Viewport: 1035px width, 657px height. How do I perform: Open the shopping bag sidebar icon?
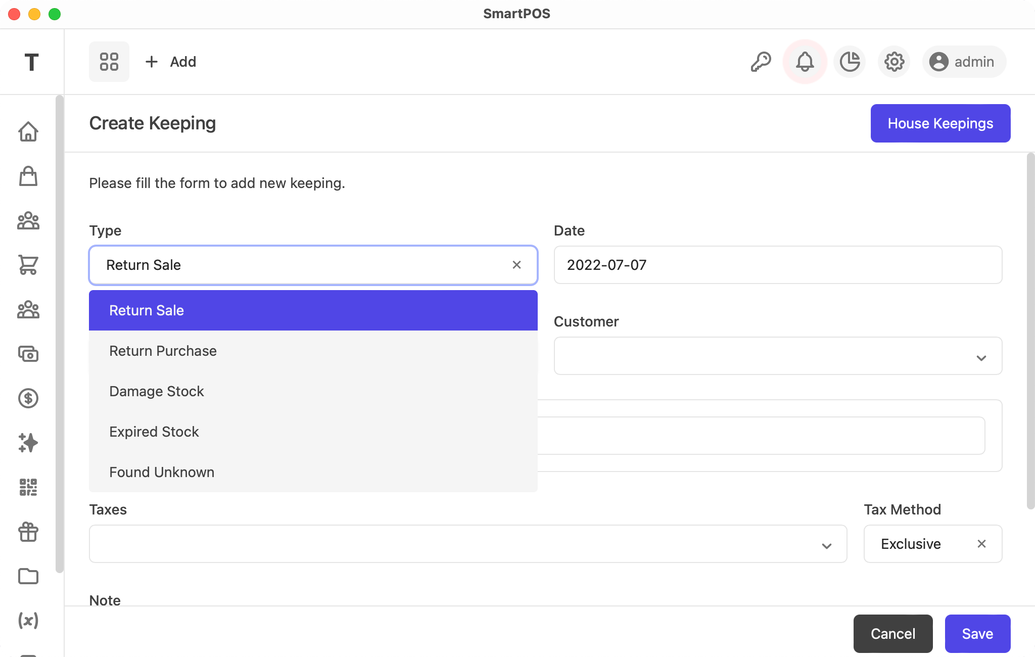[x=28, y=176]
